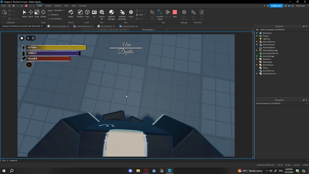Open the Toolbox panel
309x174 pixels.
click(80, 13)
